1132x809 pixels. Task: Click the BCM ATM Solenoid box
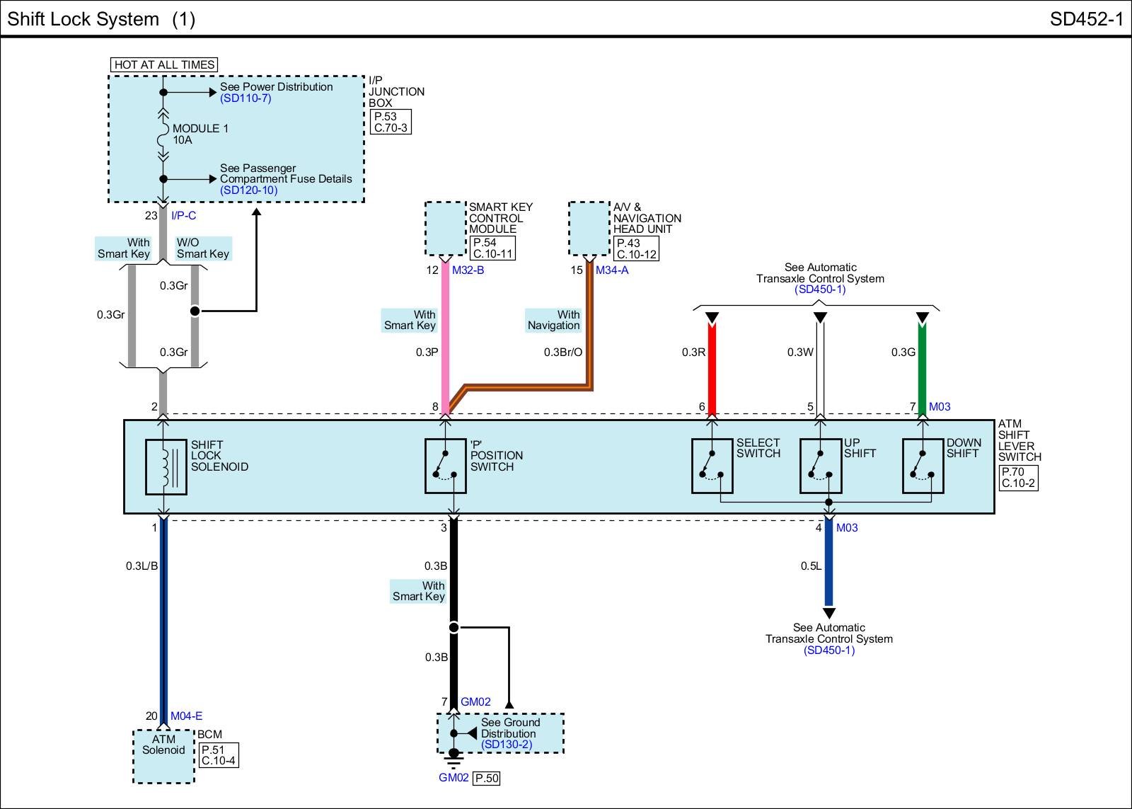click(x=163, y=756)
